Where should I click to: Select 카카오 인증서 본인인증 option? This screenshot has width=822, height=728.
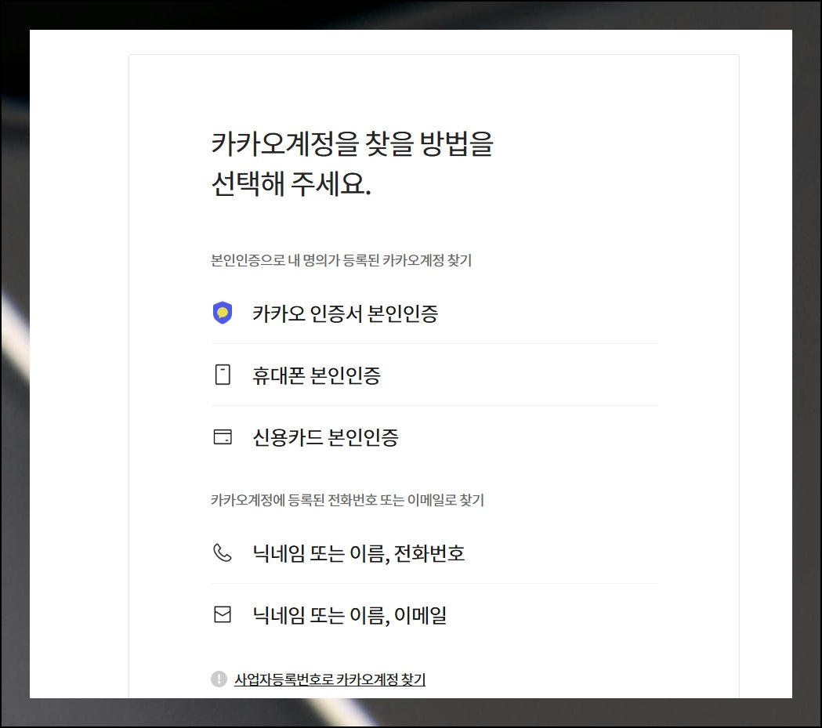(x=434, y=313)
